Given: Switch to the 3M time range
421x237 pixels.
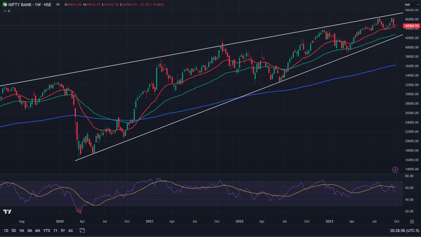Looking at the screenshot, I should (30, 230).
